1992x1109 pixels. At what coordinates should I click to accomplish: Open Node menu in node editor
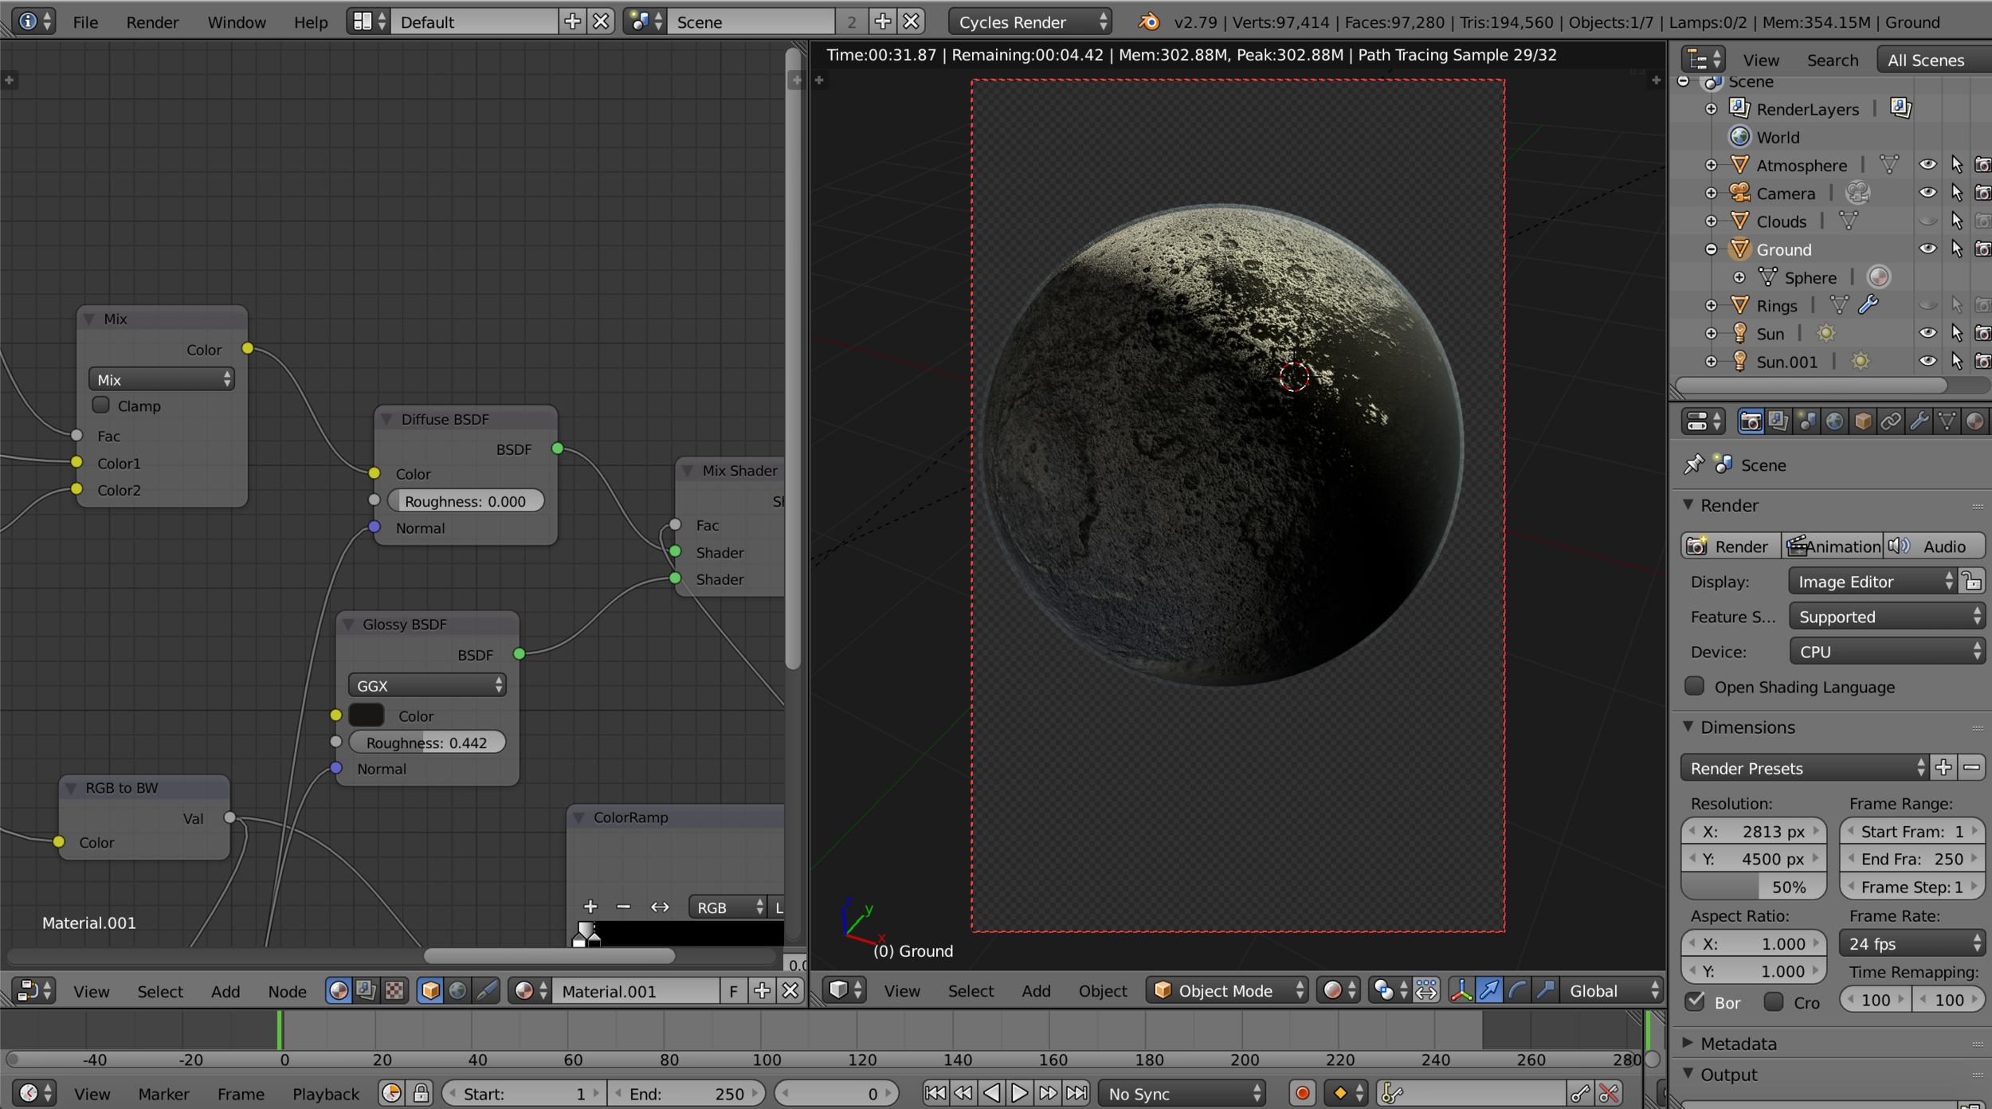click(x=287, y=991)
